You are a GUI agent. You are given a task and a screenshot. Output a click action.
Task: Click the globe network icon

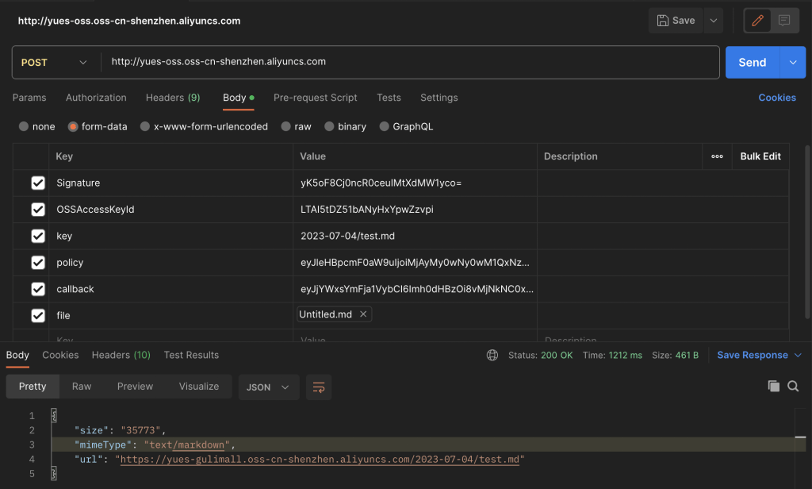point(492,355)
